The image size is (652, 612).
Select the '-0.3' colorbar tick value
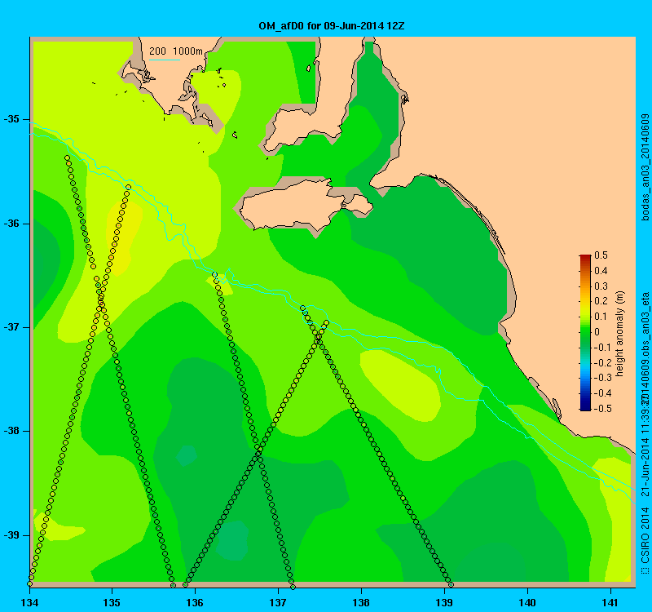tap(603, 378)
